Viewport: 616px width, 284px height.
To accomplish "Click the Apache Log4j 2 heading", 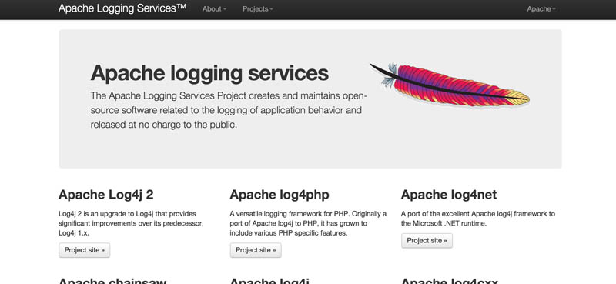I will [106, 195].
